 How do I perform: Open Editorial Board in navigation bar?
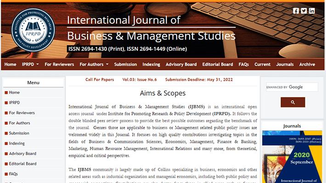pyautogui.click(x=218, y=65)
